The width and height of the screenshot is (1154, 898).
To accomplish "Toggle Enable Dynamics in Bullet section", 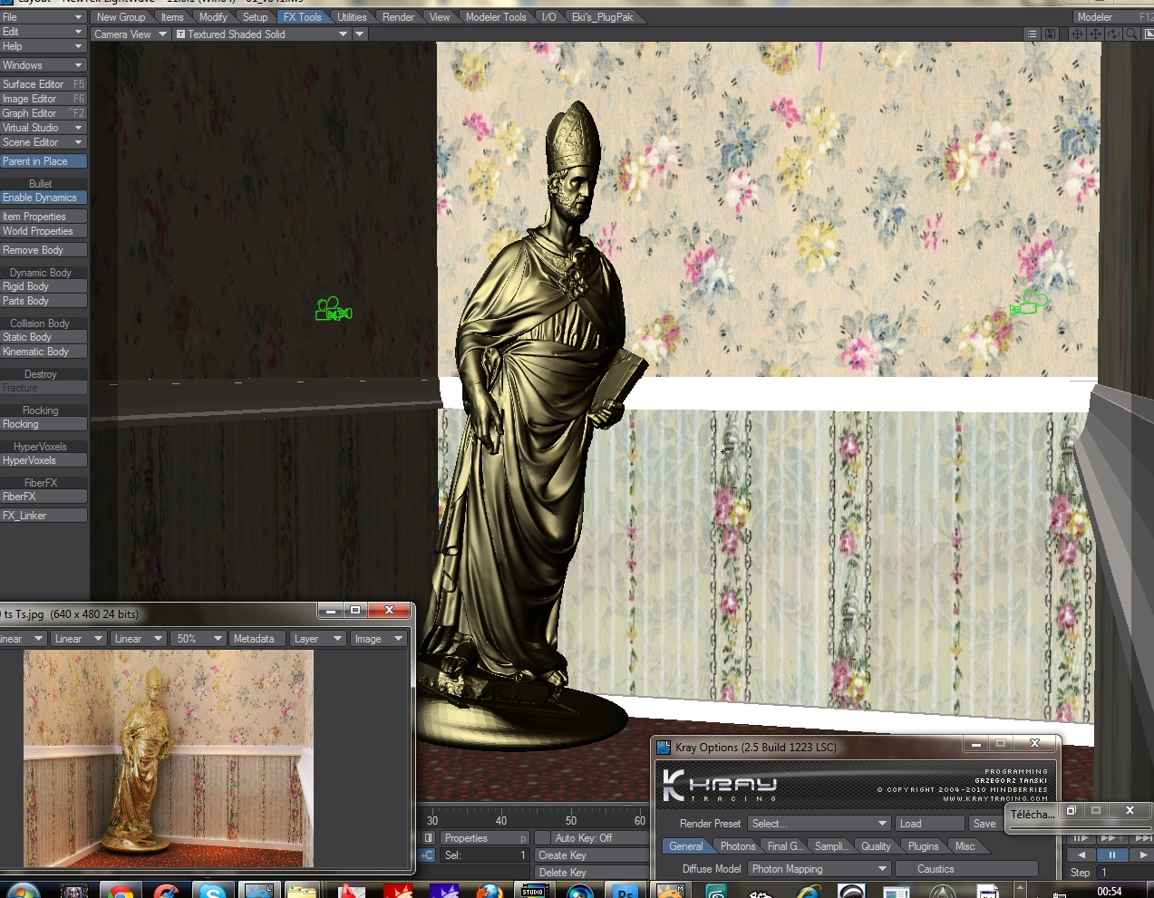I will click(44, 198).
